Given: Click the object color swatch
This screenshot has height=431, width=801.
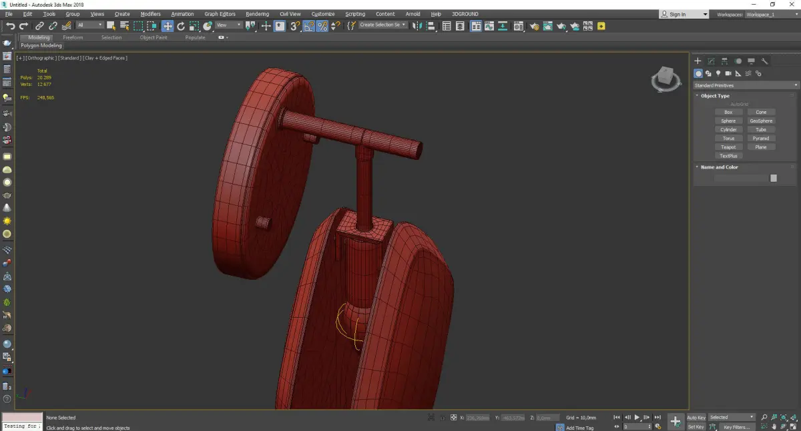Looking at the screenshot, I should (x=774, y=178).
